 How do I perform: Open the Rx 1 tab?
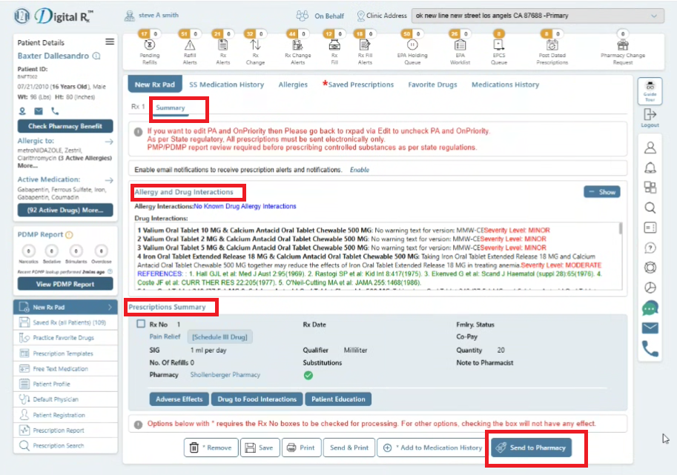click(138, 107)
